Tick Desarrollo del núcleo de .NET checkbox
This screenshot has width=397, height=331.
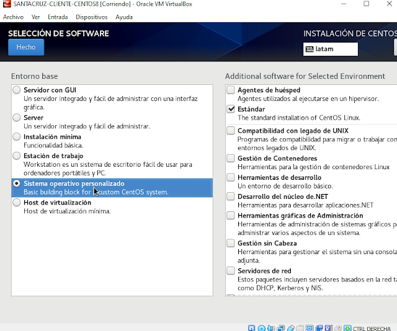tap(231, 196)
